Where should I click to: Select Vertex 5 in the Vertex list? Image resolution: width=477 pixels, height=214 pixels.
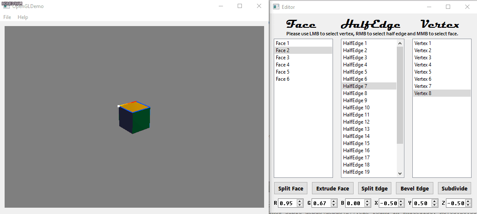[x=442, y=72]
